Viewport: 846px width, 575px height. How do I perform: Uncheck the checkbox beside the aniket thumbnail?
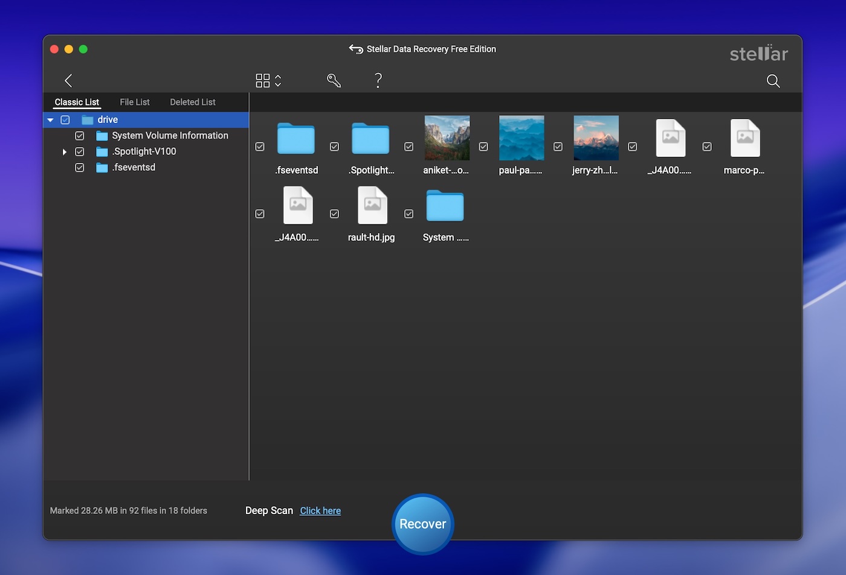409,147
